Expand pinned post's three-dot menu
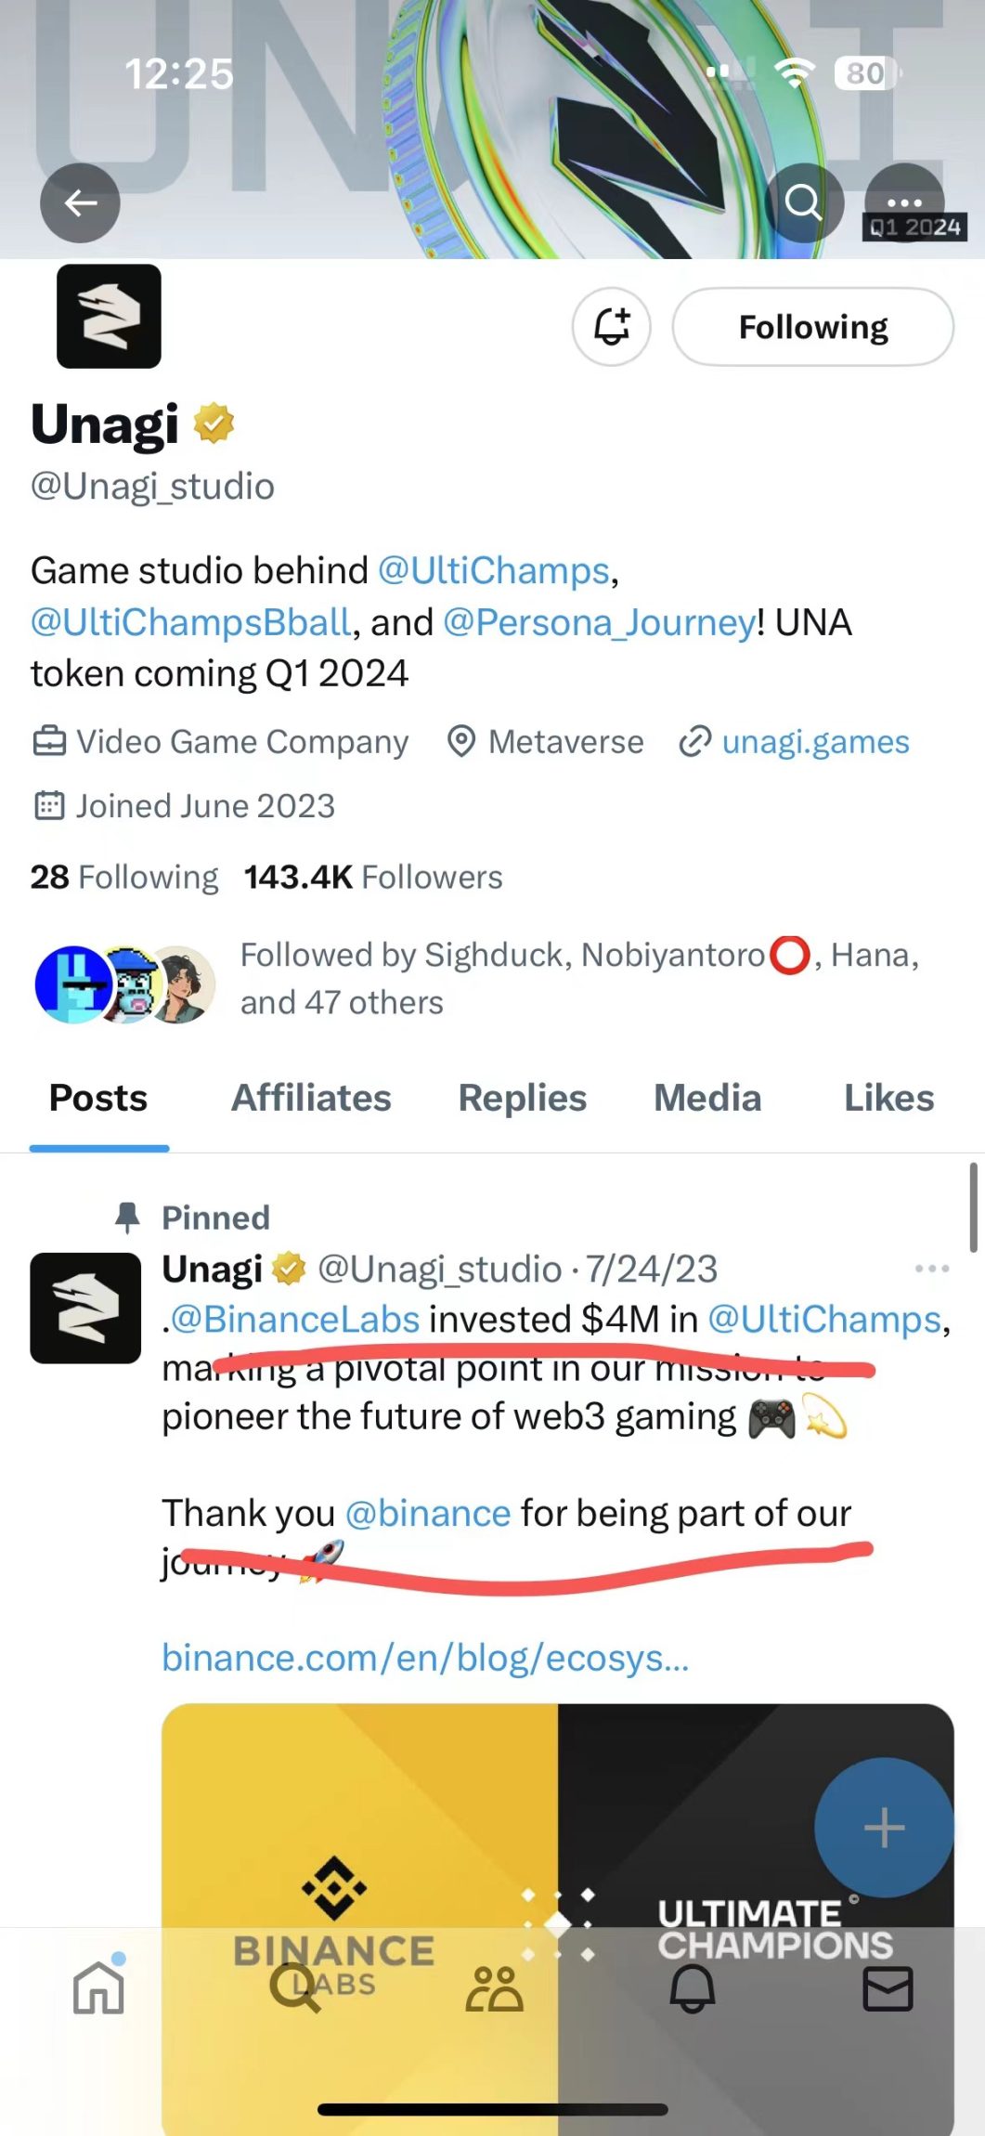 click(x=931, y=1269)
